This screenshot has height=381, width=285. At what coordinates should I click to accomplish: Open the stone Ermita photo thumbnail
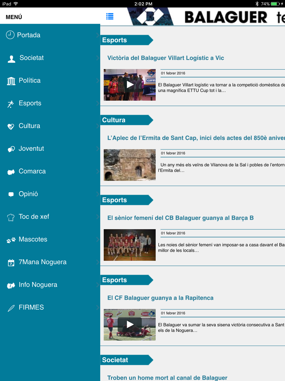(x=130, y=165)
